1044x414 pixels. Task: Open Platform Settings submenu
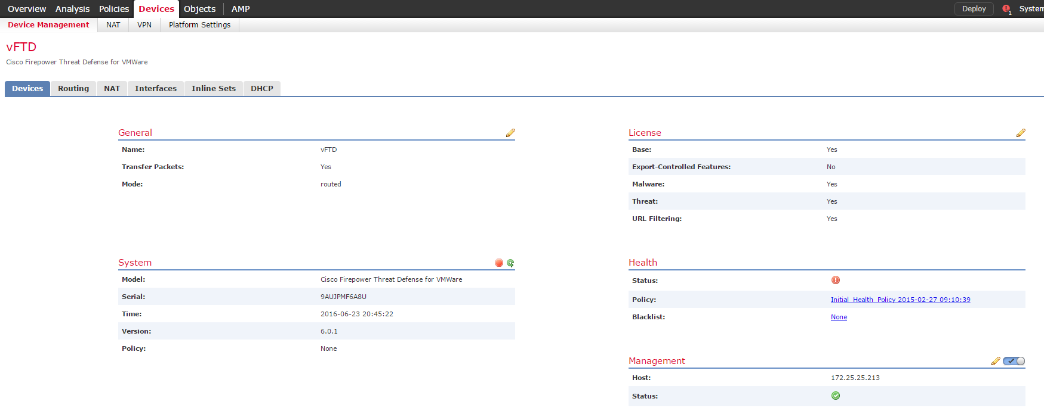click(x=199, y=25)
